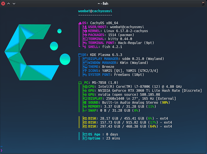This screenshot has width=207, height=154.
Task: Click the text "MS-7B58 (1.0)"
Action: [105, 83]
